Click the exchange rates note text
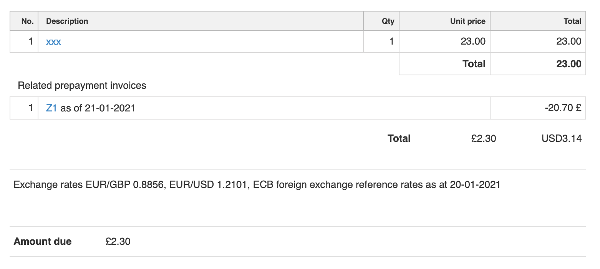The height and width of the screenshot is (269, 600). coord(257,185)
